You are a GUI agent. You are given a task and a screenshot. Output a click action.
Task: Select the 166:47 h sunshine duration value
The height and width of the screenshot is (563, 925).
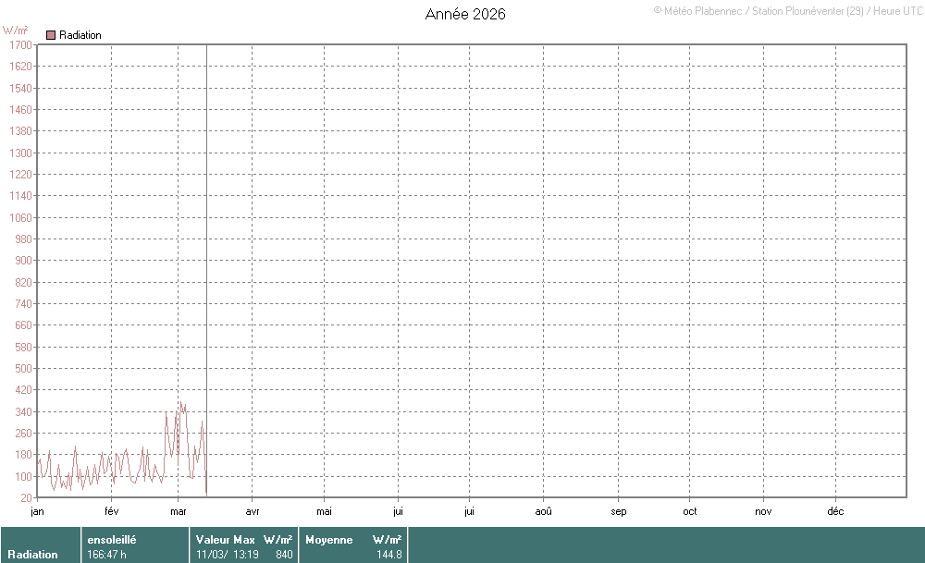pos(106,555)
